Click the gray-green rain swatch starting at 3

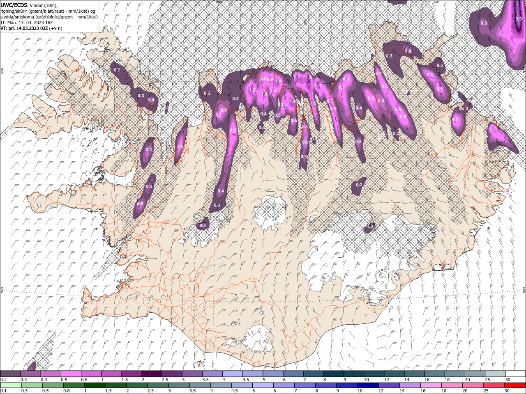coord(179,385)
